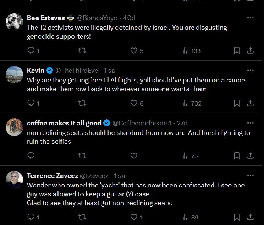
Task: Like Terrence Zavecz's tweet
Action: tap(134, 217)
